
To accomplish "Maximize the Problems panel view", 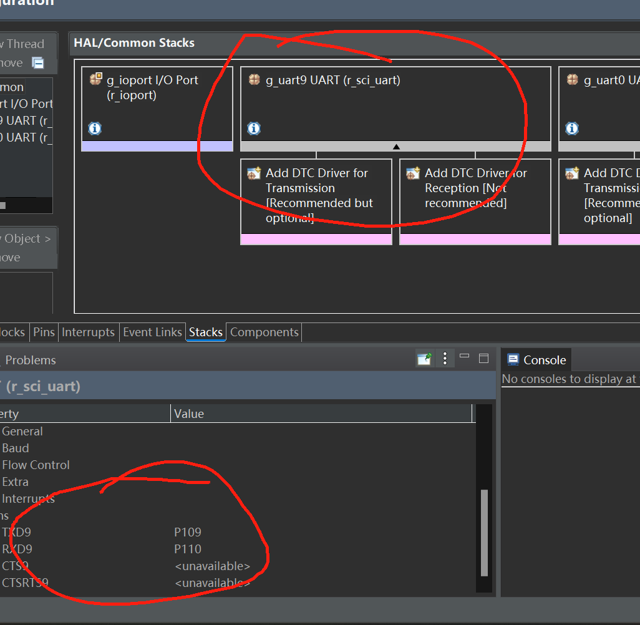I will (483, 359).
